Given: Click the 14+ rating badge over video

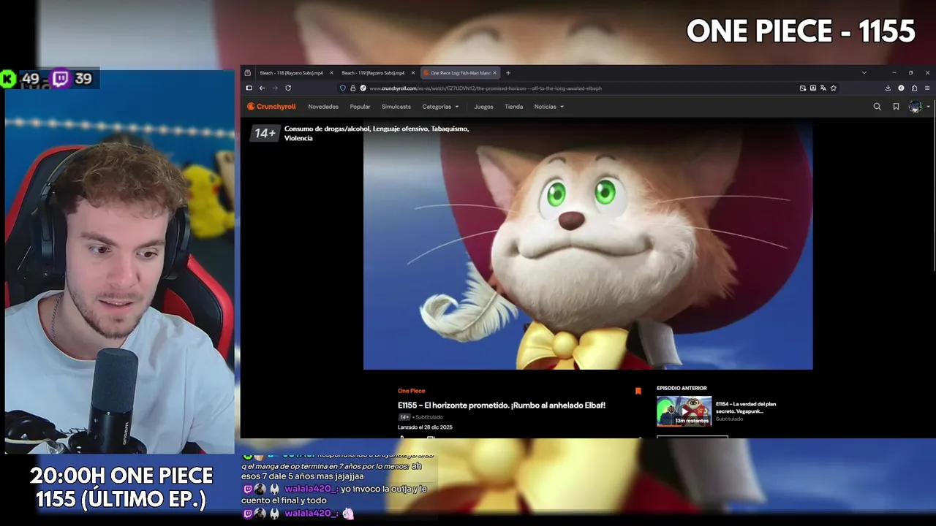Looking at the screenshot, I should 265,133.
